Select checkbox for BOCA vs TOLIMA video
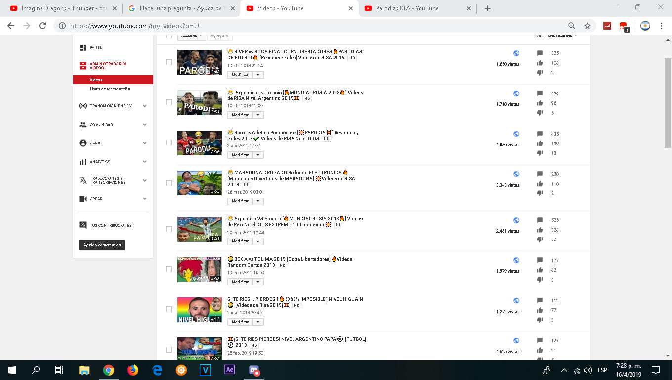 point(169,269)
